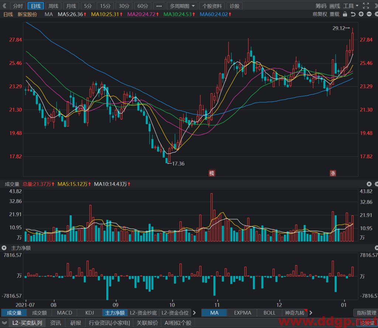Viewport: 378px width, 328px height.
Task: Click 总量:21.37万 volume readout
Action: (38, 184)
